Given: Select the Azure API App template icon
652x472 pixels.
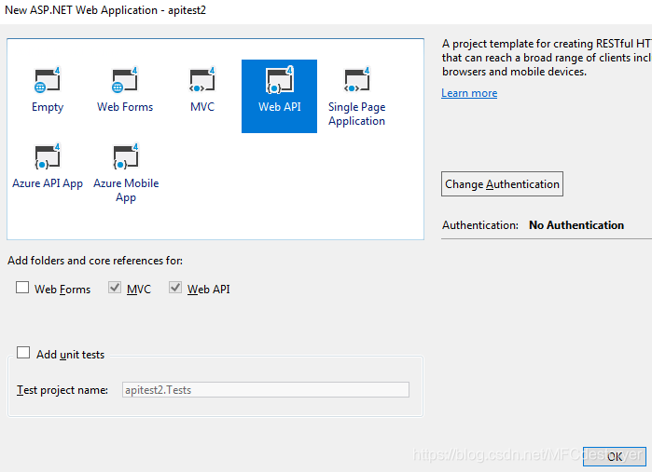Looking at the screenshot, I should [47, 156].
